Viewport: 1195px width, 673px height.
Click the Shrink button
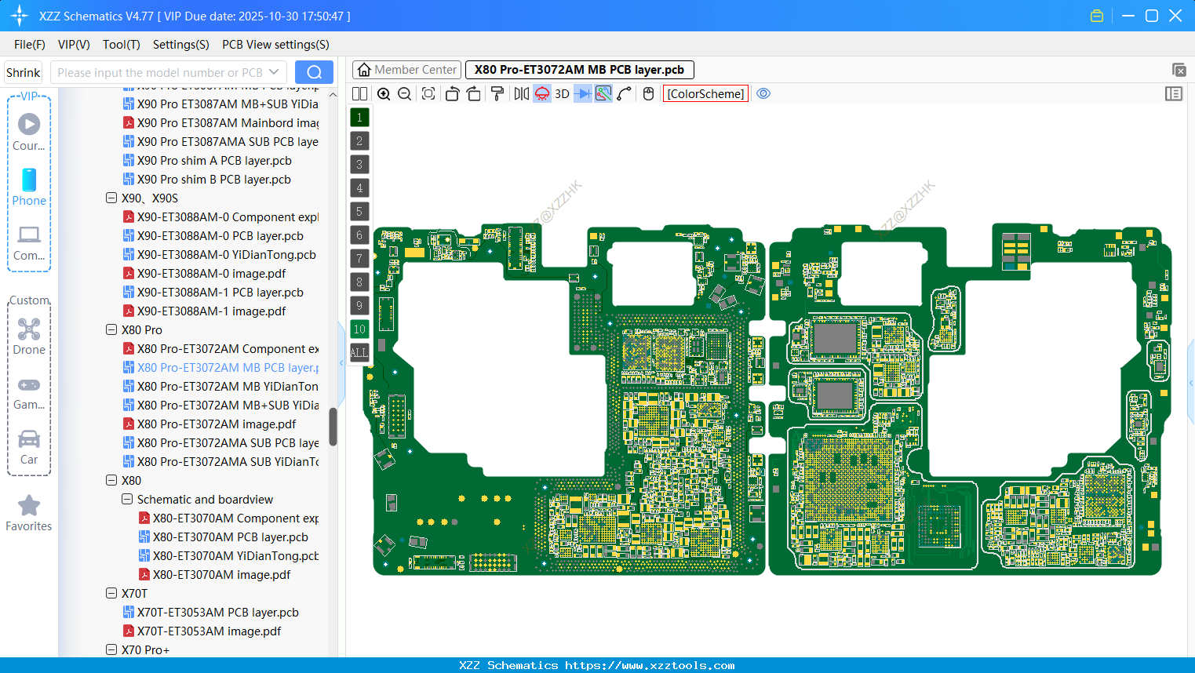tap(23, 71)
